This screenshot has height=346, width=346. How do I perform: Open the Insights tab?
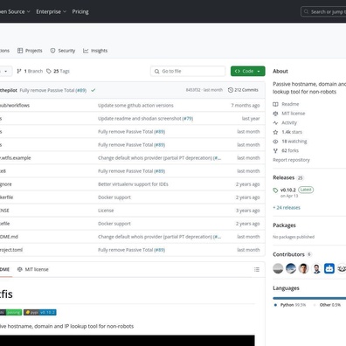click(x=95, y=51)
